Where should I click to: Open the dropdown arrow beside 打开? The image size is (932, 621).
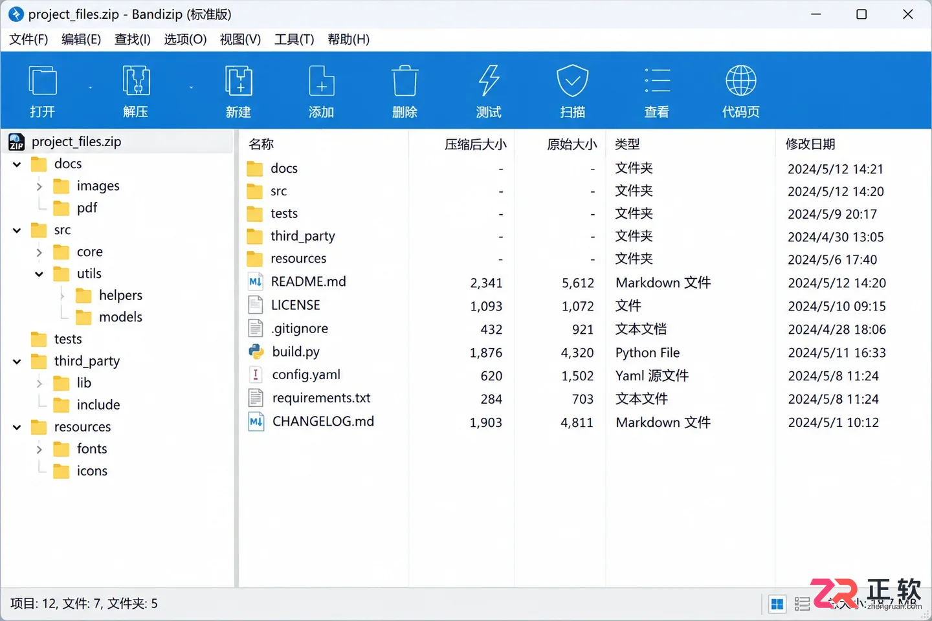point(90,87)
